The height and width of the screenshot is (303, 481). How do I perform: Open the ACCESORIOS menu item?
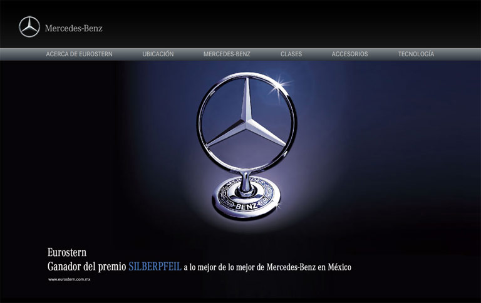[x=349, y=54]
